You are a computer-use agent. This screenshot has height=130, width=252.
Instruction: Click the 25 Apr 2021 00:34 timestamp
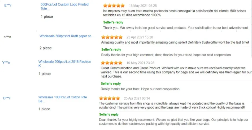click(137, 98)
